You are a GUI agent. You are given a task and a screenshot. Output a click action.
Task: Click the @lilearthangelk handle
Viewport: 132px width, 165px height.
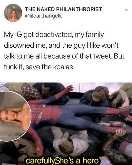click(43, 16)
